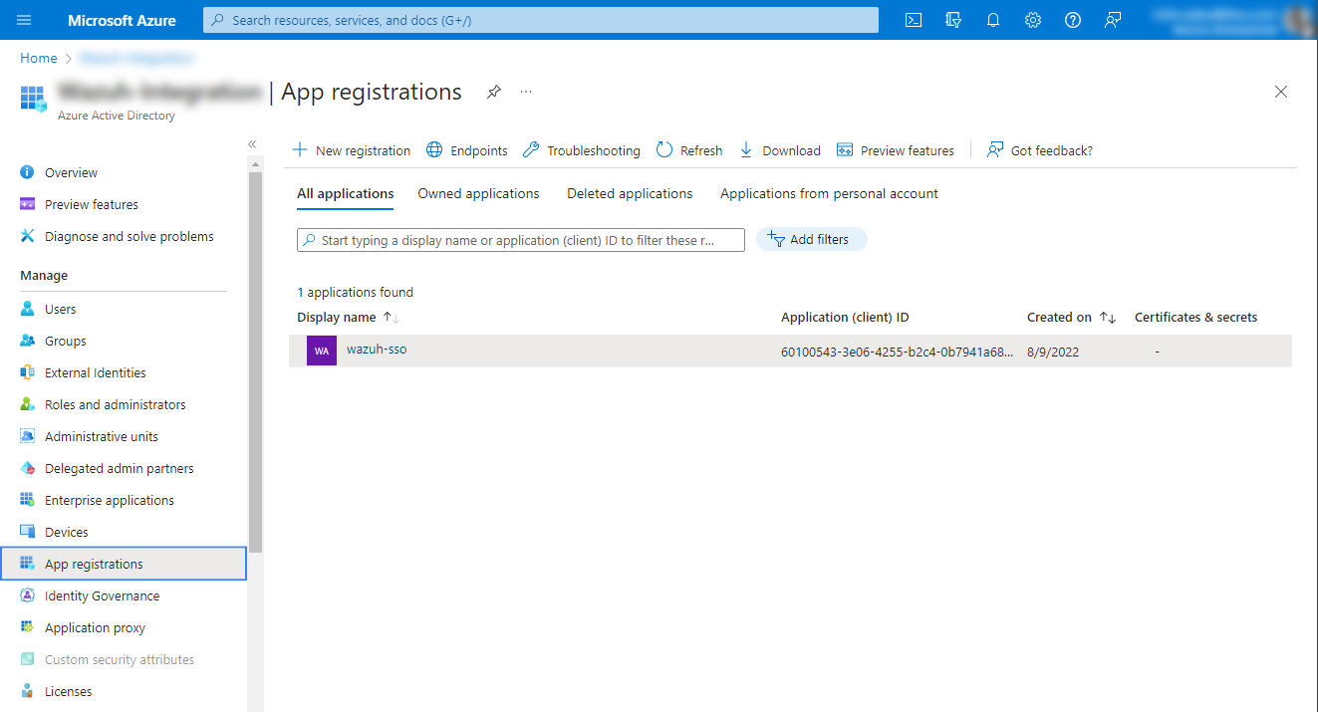
Task: Click the Application (client) ID column header
Action: click(845, 317)
